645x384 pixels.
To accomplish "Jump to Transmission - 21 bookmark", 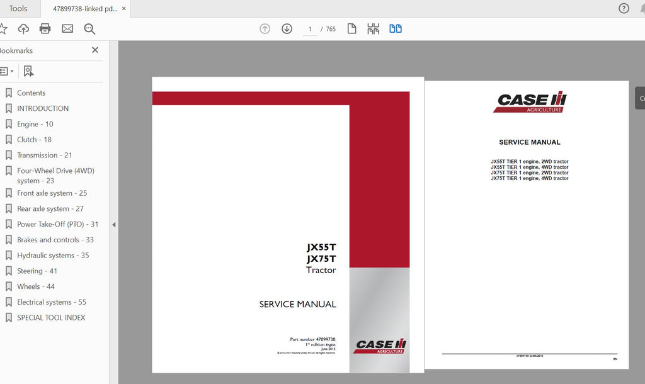I will point(45,155).
